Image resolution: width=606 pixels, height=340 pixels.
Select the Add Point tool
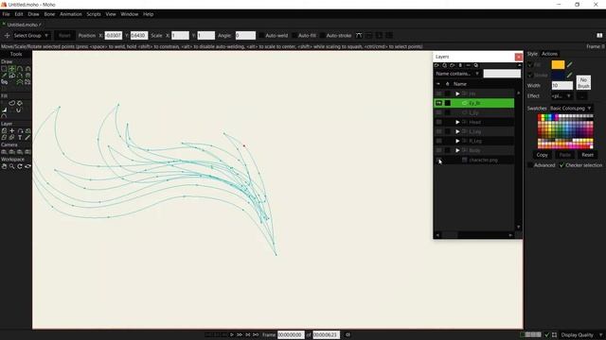[20, 69]
